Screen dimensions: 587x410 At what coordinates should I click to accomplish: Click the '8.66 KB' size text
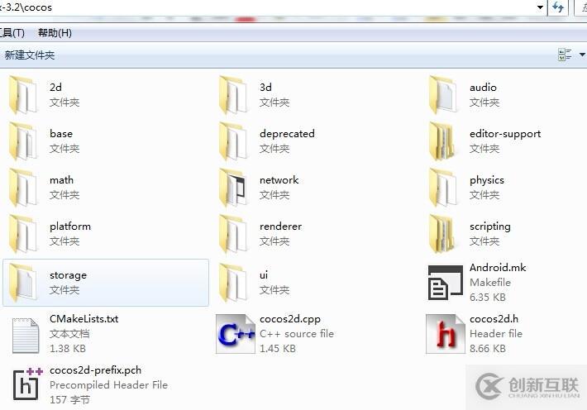click(x=488, y=349)
